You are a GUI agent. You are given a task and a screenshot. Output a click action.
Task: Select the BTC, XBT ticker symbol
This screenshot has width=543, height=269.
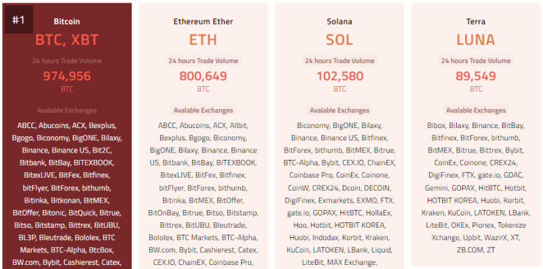67,40
